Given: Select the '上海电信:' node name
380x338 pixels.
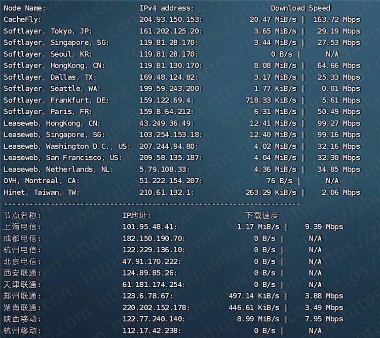Looking at the screenshot, I should click(x=22, y=227).
